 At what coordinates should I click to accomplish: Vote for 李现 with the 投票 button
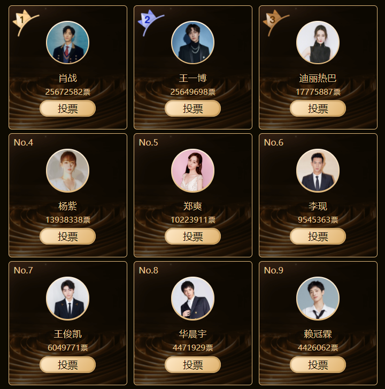coord(318,236)
